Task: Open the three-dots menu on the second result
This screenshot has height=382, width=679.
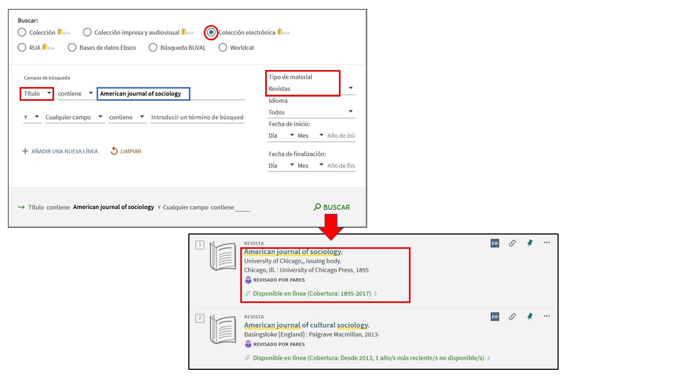Action: [x=546, y=316]
